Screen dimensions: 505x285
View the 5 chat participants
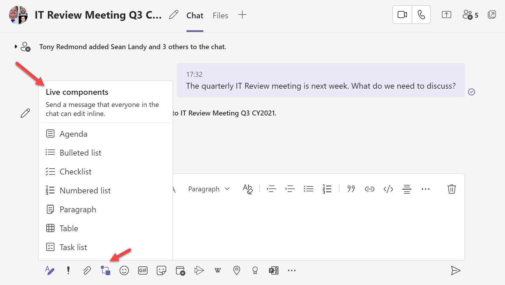pyautogui.click(x=470, y=15)
